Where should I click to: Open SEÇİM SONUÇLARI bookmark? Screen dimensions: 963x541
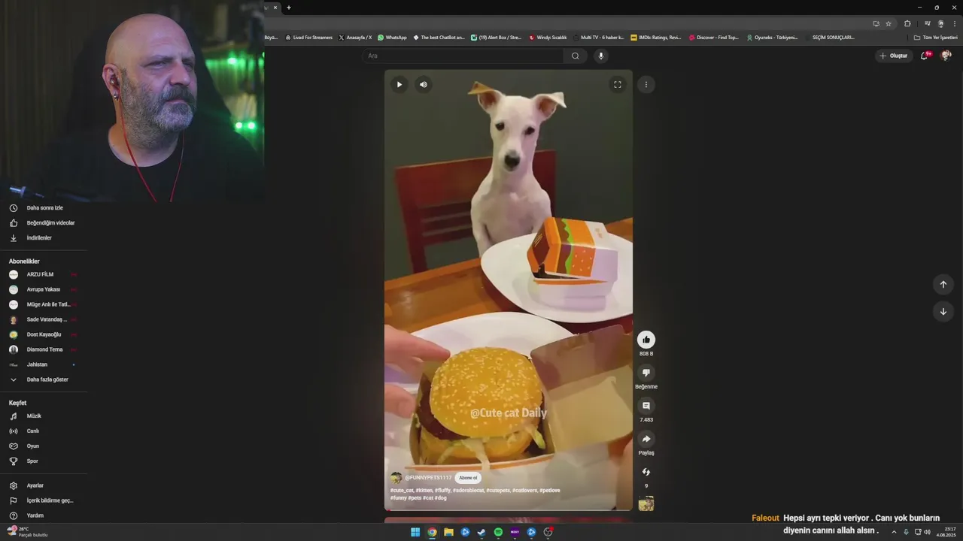[x=830, y=37]
